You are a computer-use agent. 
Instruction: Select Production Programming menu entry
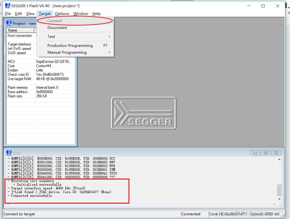click(70, 45)
